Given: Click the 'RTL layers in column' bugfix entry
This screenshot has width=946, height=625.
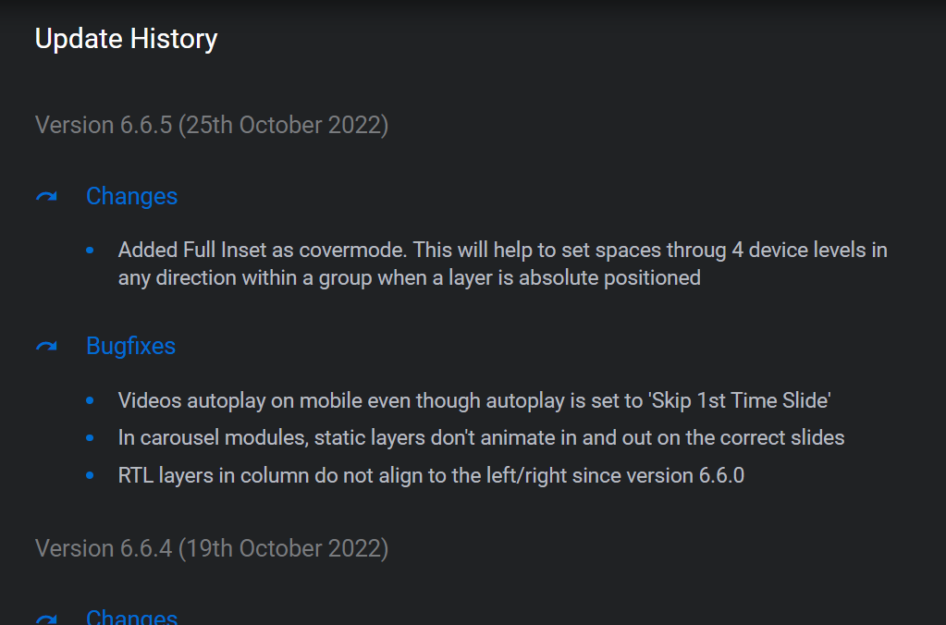Looking at the screenshot, I should point(431,475).
